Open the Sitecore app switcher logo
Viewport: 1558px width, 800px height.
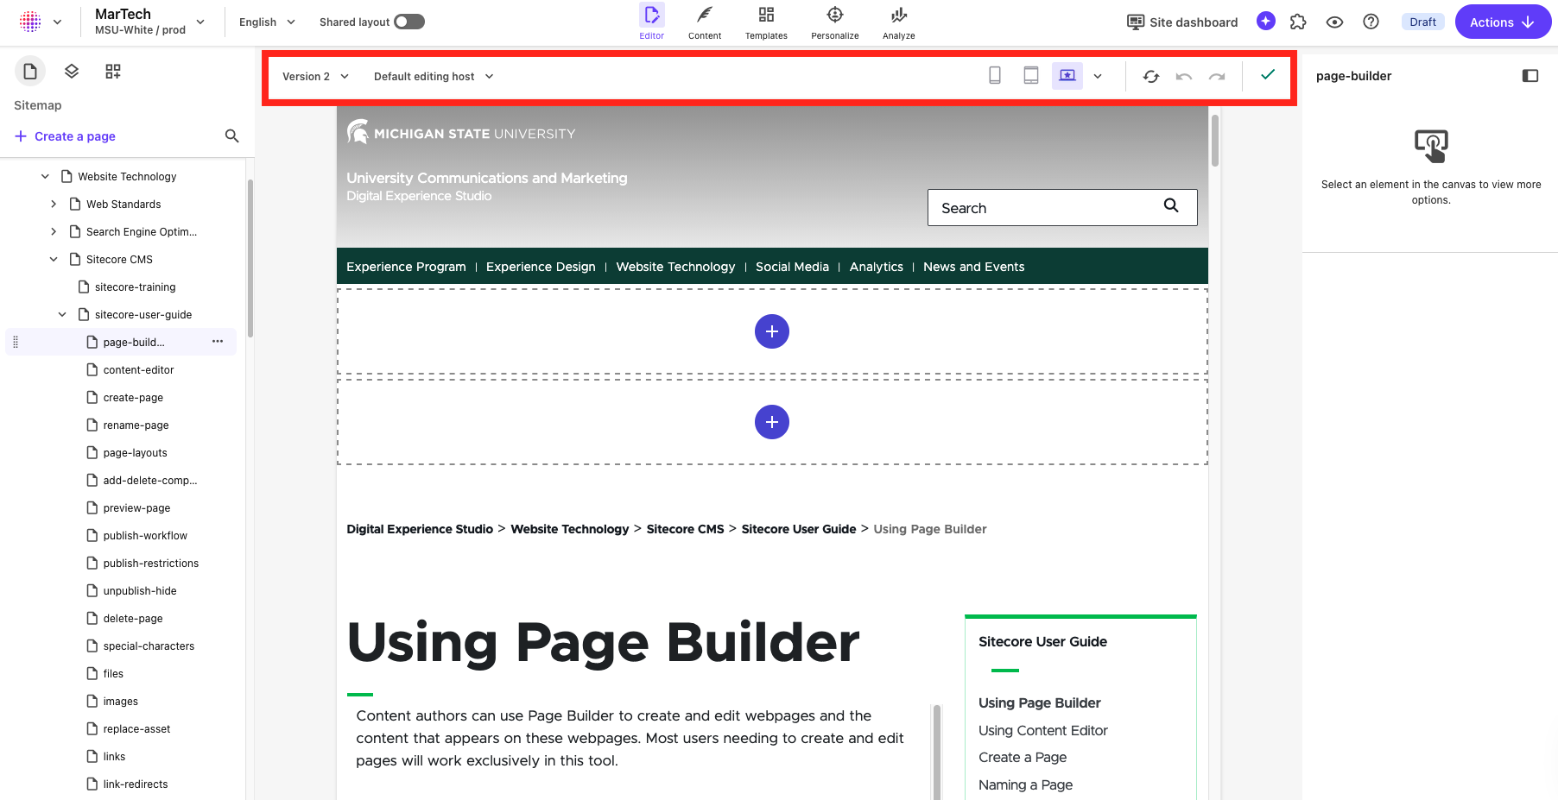30,22
